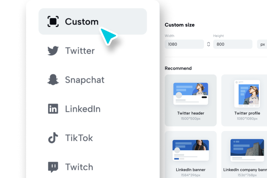Click the Snapchat ghost icon
This screenshot has width=267, height=178.
point(53,79)
